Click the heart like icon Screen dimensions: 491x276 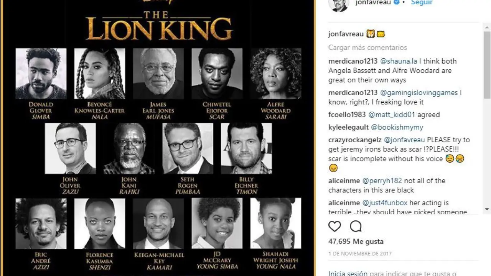click(x=334, y=227)
